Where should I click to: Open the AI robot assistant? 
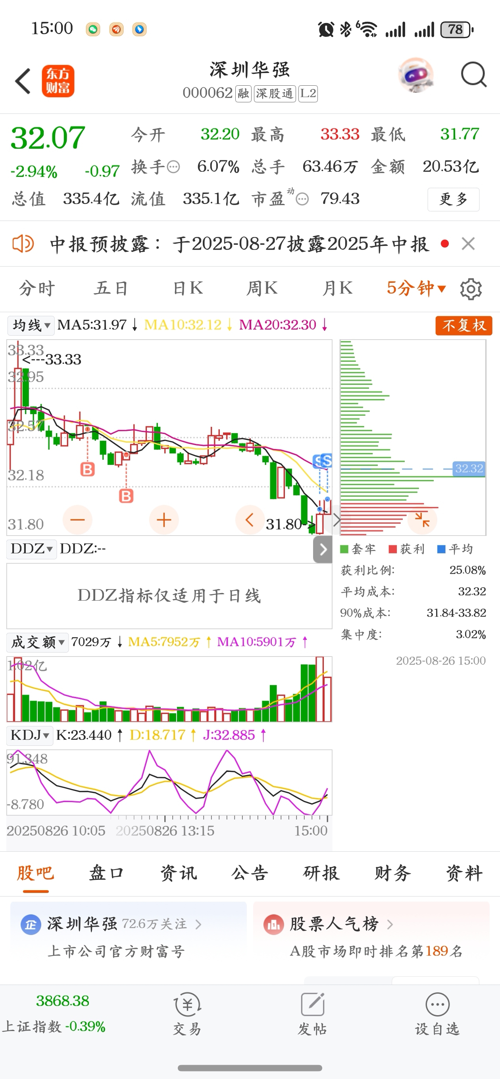pyautogui.click(x=415, y=75)
